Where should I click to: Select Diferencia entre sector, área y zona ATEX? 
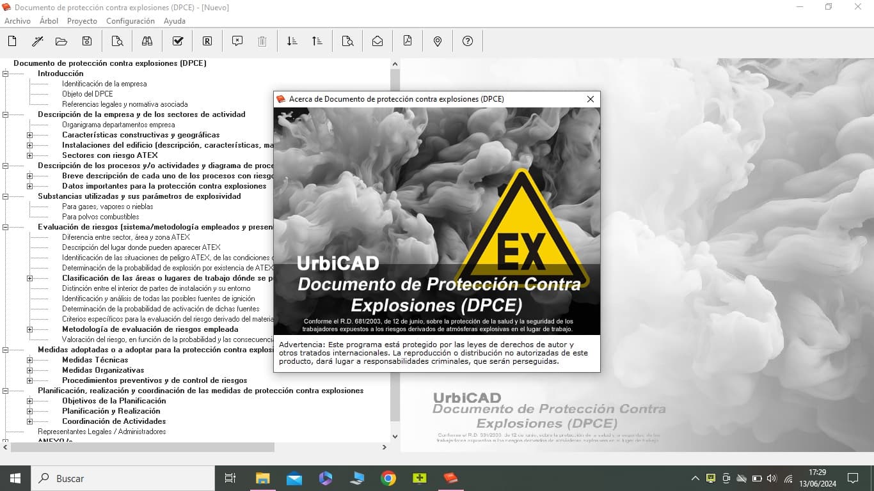[x=126, y=237]
